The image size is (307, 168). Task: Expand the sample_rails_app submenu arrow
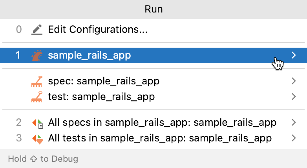tap(294, 55)
